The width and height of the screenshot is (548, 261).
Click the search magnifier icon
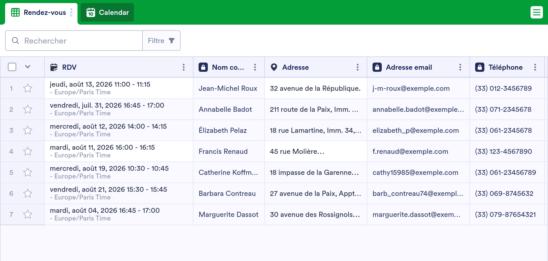coord(15,41)
